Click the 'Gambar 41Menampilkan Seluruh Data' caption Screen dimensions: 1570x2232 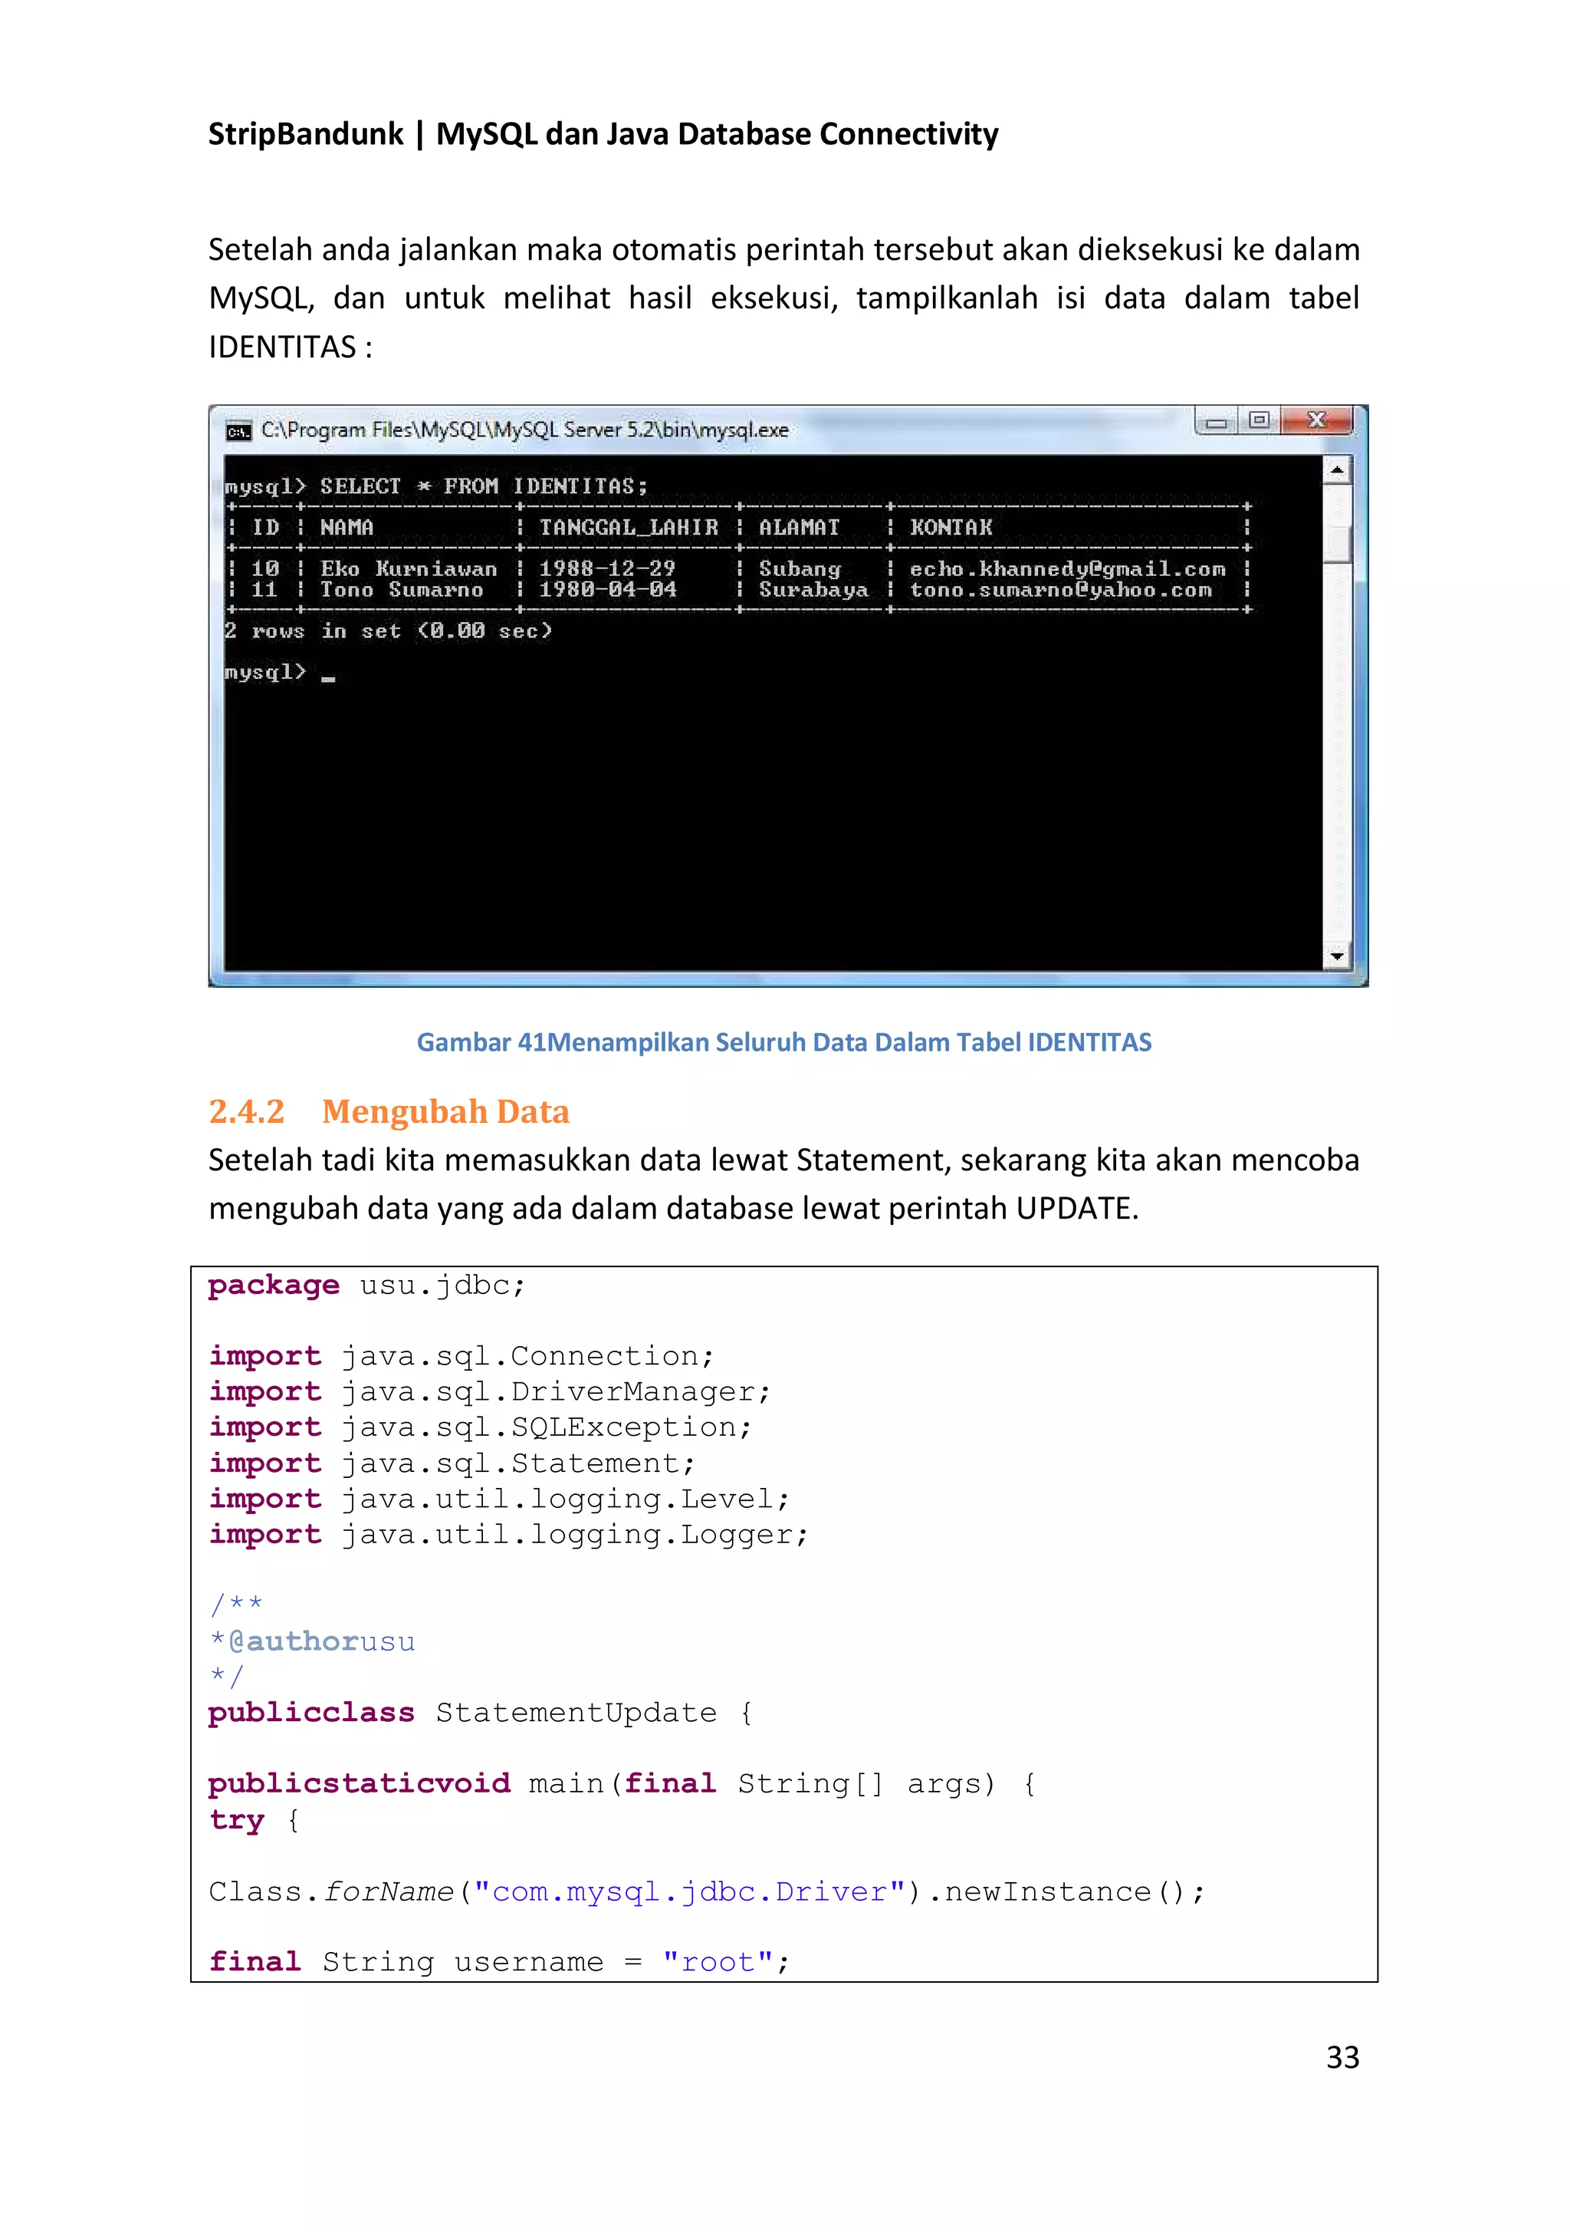click(x=784, y=1042)
